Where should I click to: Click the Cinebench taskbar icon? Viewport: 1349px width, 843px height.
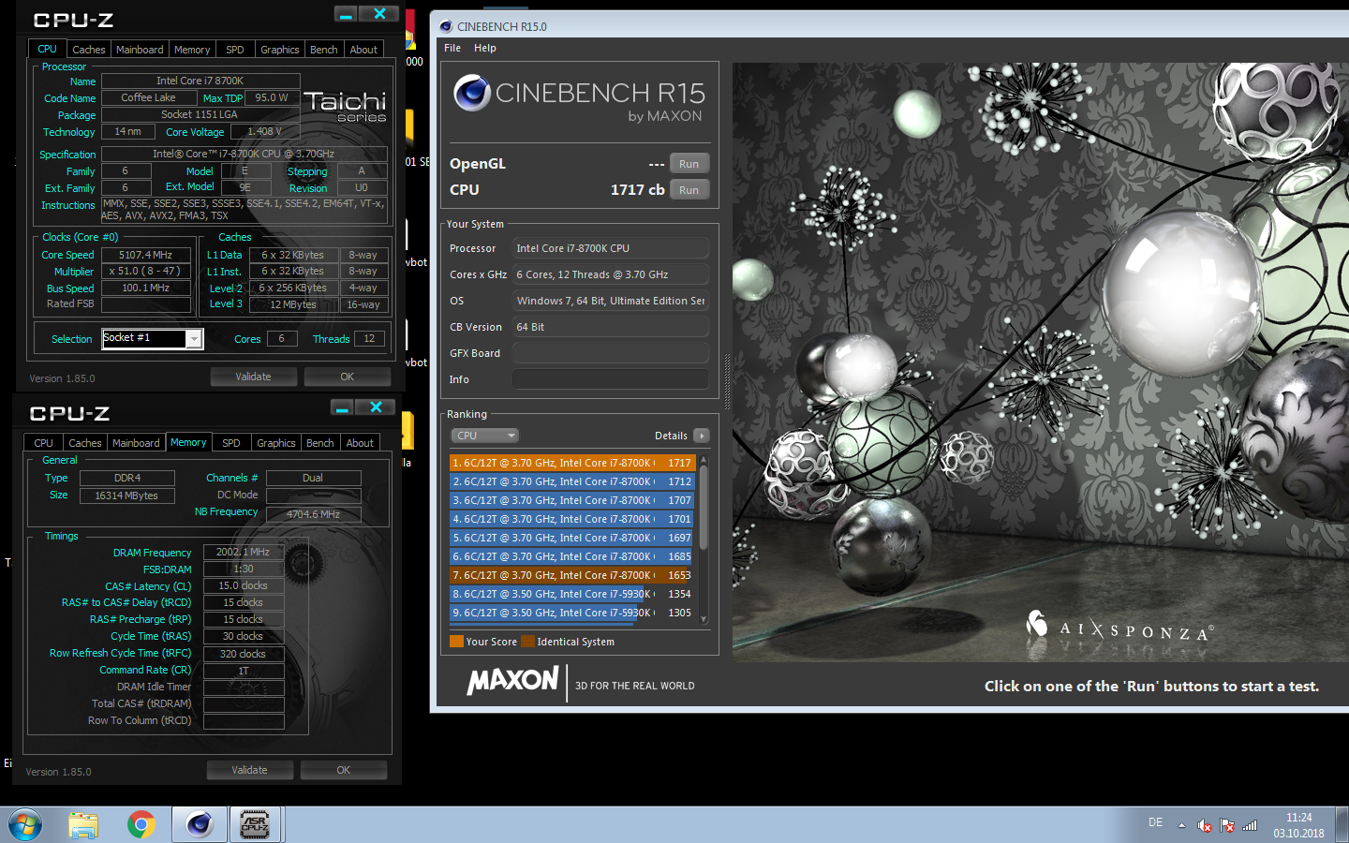tap(200, 825)
